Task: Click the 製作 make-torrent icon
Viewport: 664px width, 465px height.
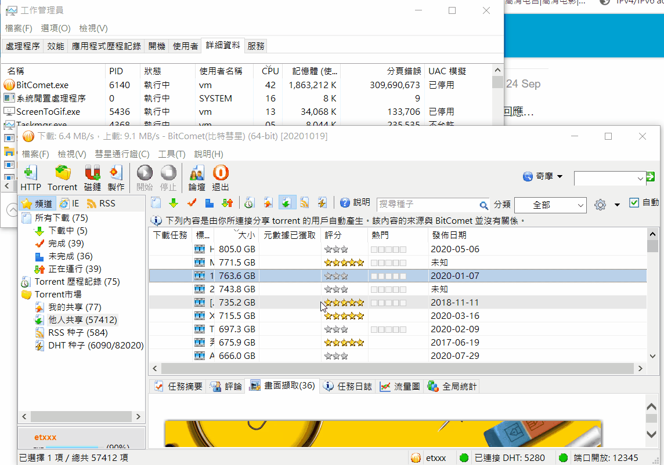Action: tap(116, 177)
